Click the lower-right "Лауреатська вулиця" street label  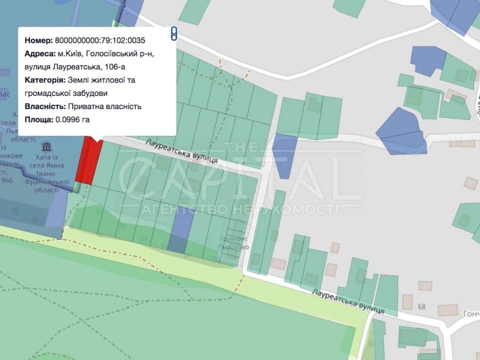[x=348, y=300]
